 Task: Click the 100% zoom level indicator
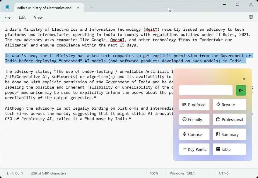[154, 173]
